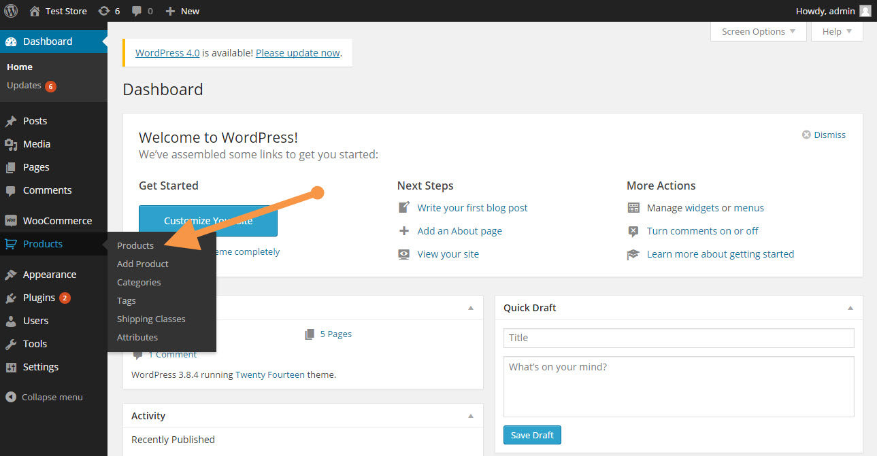
Task: Collapse the Quick Draft panel arrow
Action: [x=850, y=308]
